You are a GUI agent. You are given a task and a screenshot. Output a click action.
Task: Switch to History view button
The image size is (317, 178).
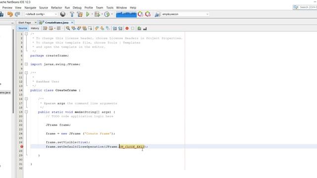click(35, 28)
